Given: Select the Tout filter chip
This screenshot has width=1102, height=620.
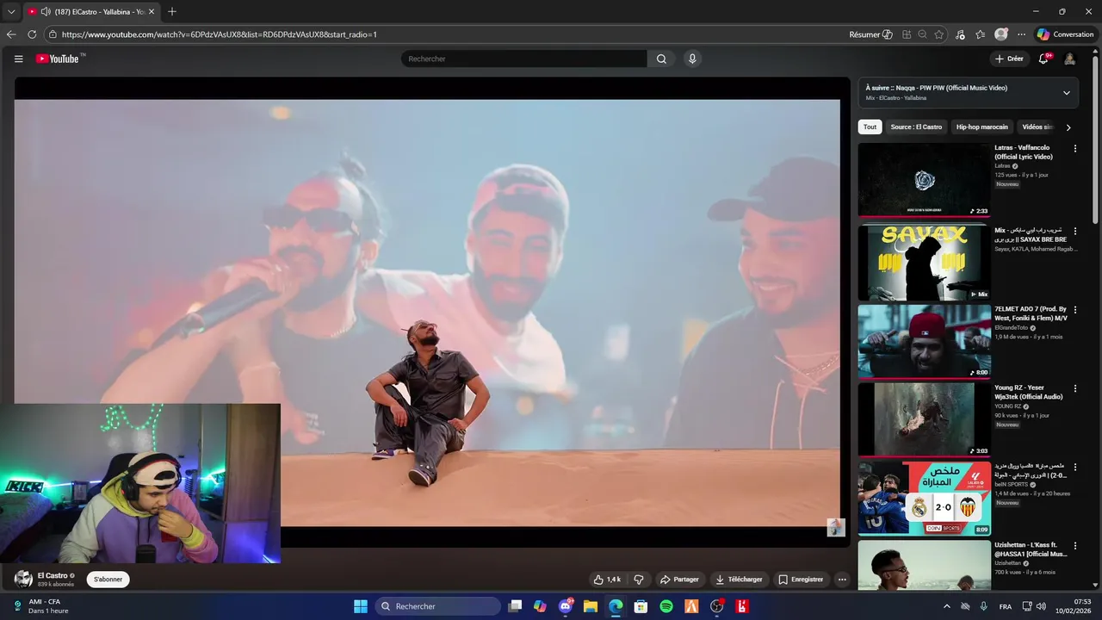Looking at the screenshot, I should (x=870, y=127).
